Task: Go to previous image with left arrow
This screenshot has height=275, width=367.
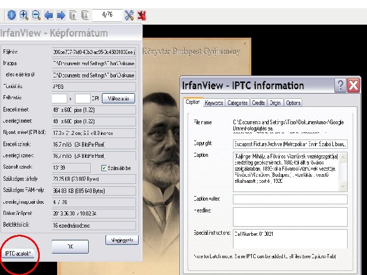Action: tap(48, 15)
